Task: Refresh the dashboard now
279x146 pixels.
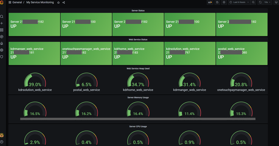Action: click(260, 2)
